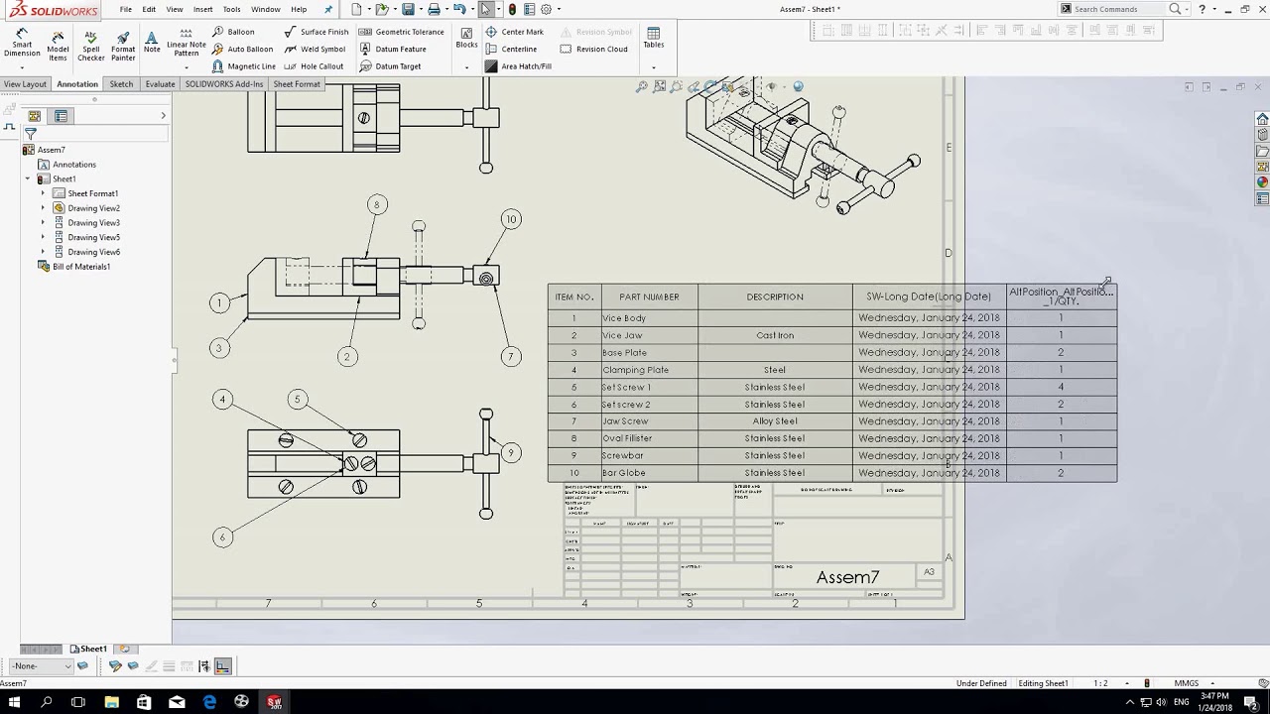
Task: Click the Search Commands field
Action: tap(1119, 9)
